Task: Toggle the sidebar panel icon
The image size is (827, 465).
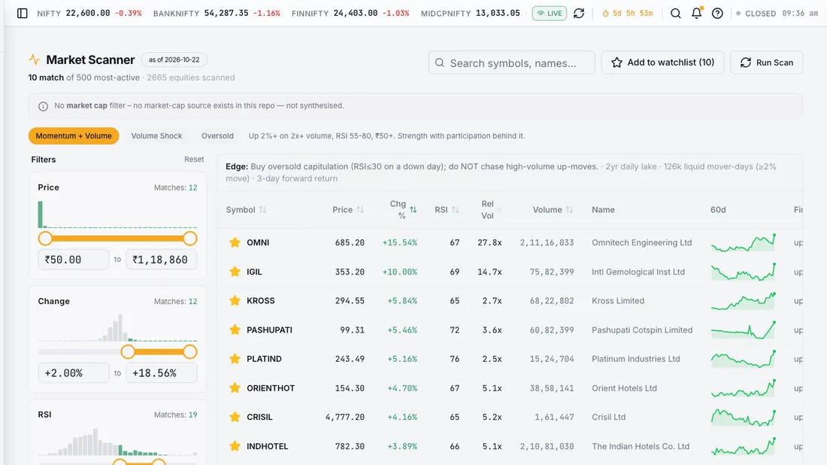Action: pos(22,14)
